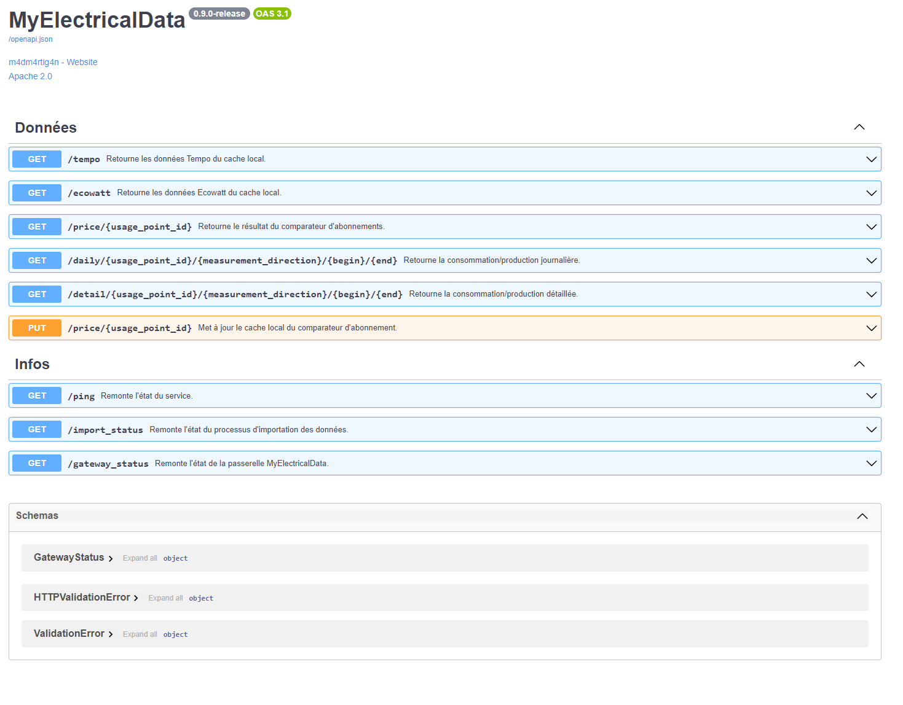Image resolution: width=903 pixels, height=705 pixels.
Task: Click the /gateway_status path text
Action: [108, 464]
